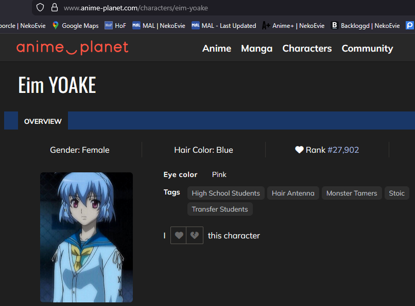Image resolution: width=415 pixels, height=306 pixels.
Task: Open the Characters navigation menu
Action: tap(307, 49)
